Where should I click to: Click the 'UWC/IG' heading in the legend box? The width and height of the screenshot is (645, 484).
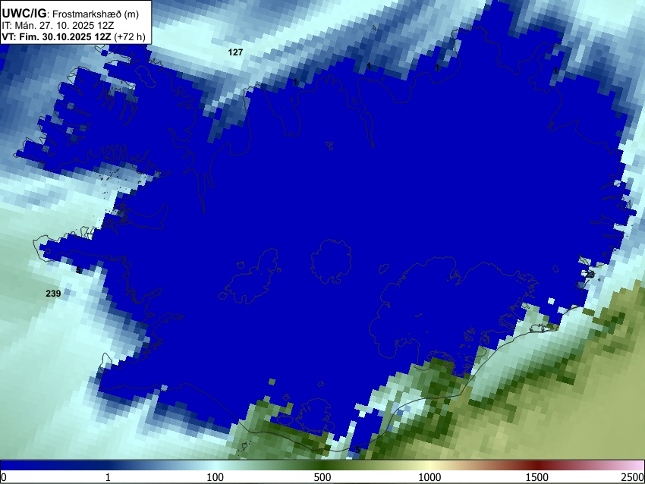[x=24, y=14]
